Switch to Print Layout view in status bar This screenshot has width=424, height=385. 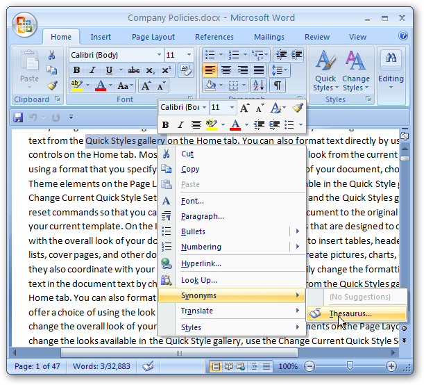(x=216, y=366)
